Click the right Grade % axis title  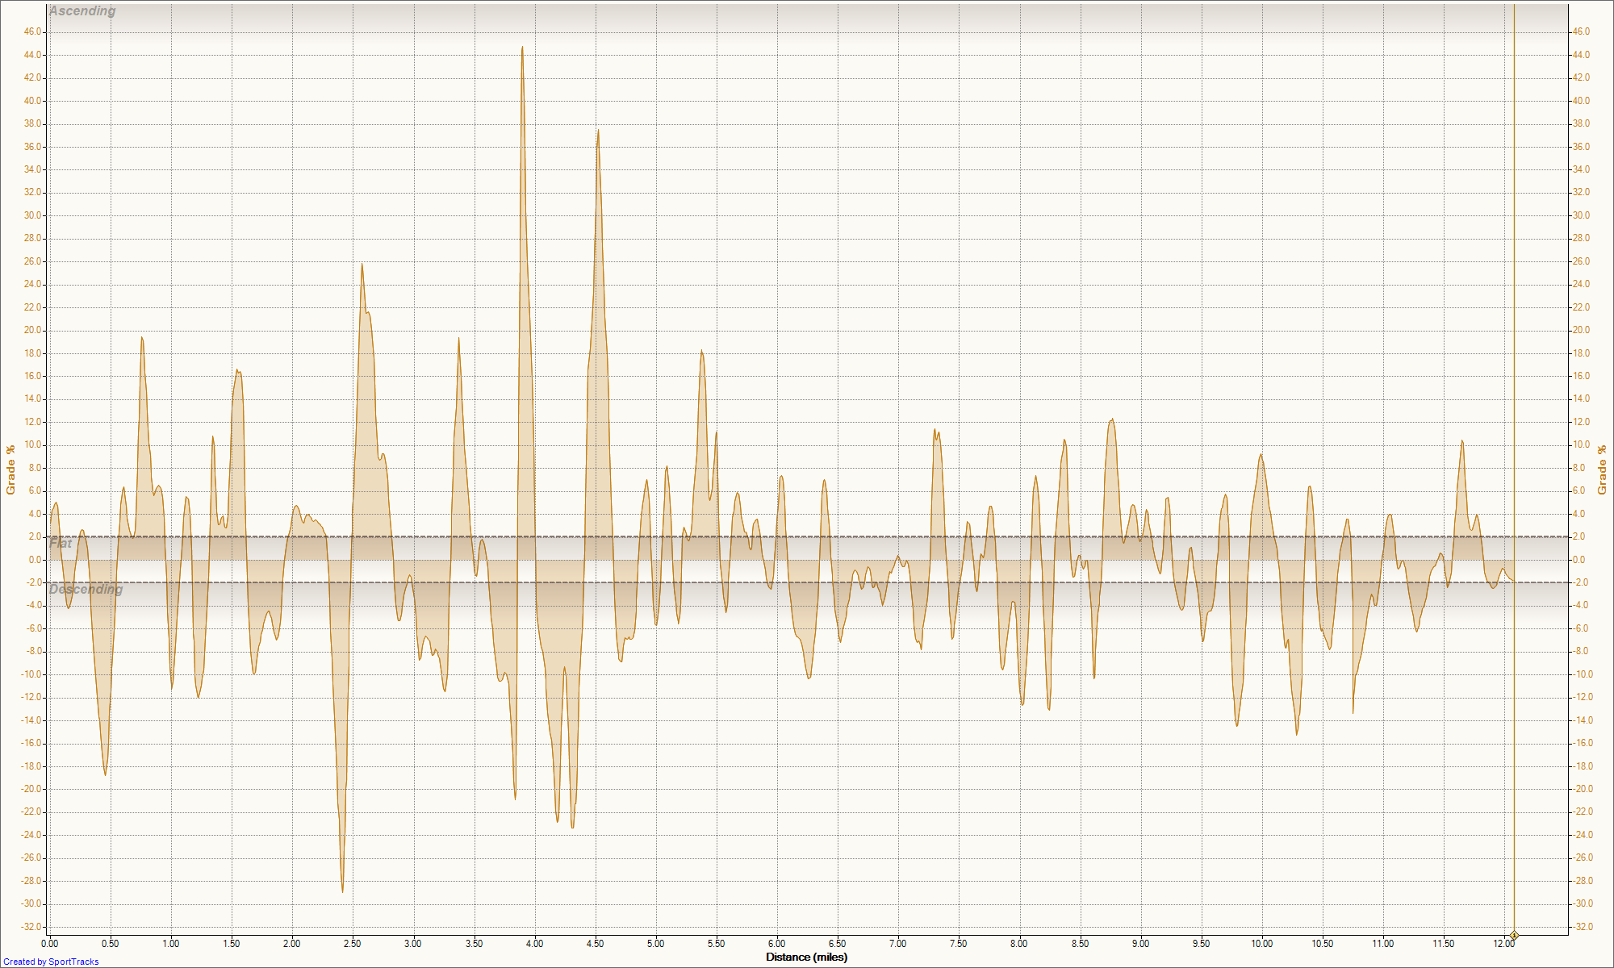(x=1602, y=469)
